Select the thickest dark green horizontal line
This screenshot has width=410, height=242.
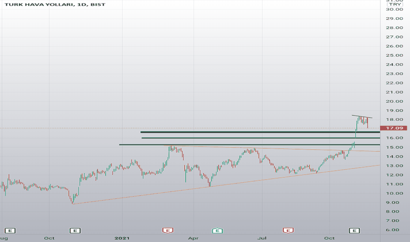point(260,132)
